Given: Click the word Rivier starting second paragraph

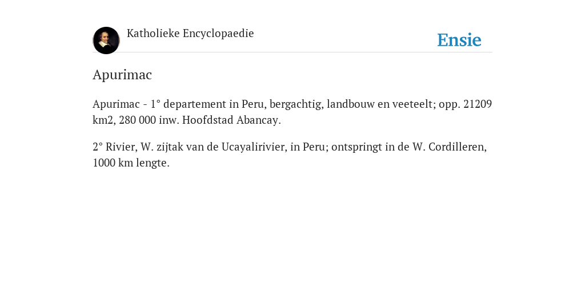Looking at the screenshot, I should (x=122, y=147).
